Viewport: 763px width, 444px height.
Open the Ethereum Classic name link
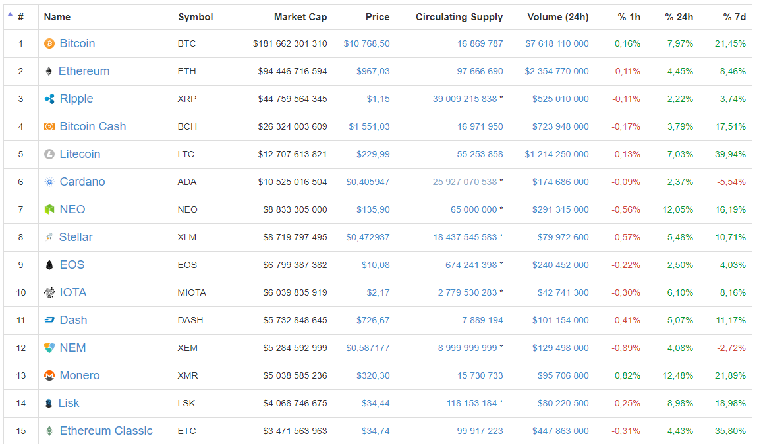(x=106, y=431)
